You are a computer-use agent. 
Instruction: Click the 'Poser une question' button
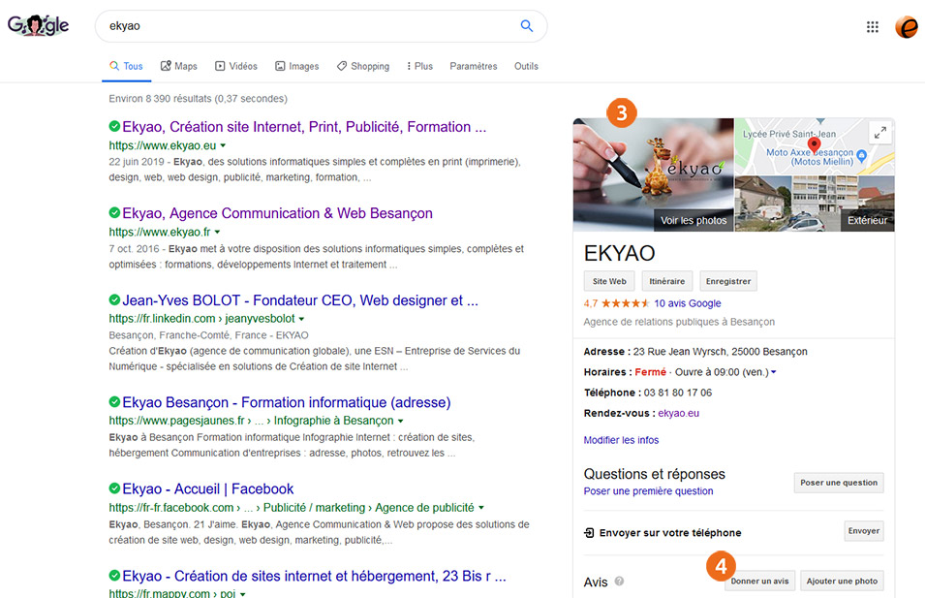(x=838, y=483)
